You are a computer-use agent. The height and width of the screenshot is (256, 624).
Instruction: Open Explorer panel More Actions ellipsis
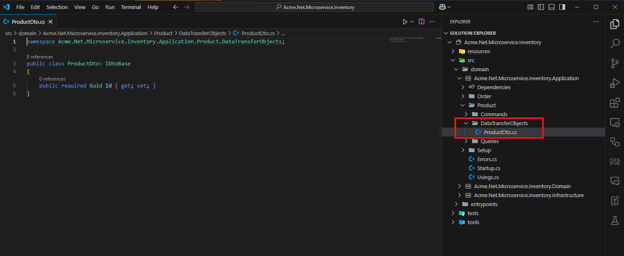coord(596,22)
